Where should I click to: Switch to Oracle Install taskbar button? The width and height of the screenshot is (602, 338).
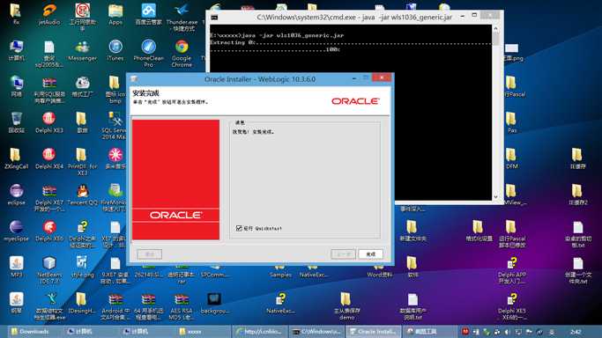tap(374, 332)
